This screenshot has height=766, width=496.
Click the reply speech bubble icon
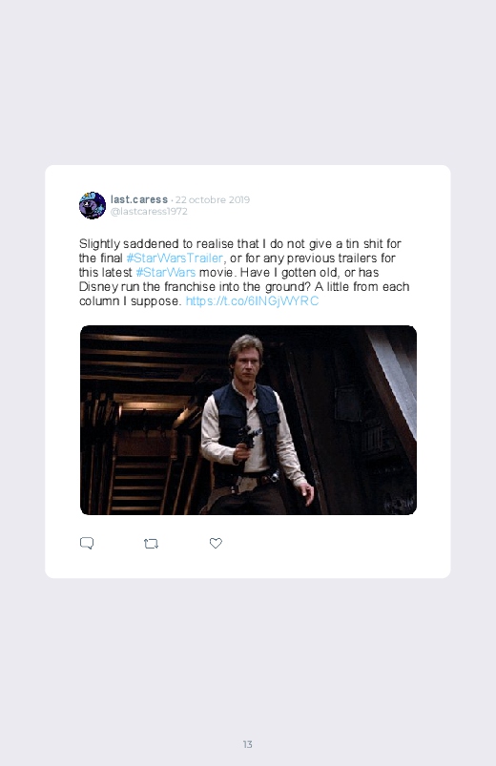pyautogui.click(x=87, y=543)
